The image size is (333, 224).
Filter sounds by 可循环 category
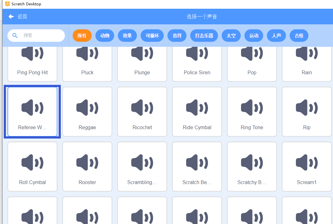pyautogui.click(x=152, y=36)
